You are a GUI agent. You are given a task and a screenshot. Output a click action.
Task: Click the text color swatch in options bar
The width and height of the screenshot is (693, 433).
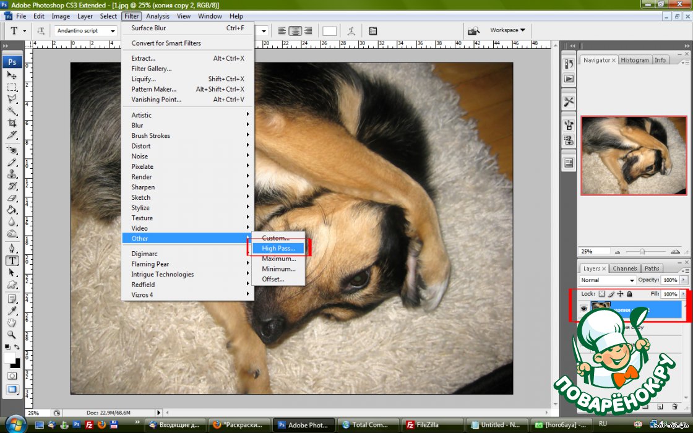pos(329,31)
